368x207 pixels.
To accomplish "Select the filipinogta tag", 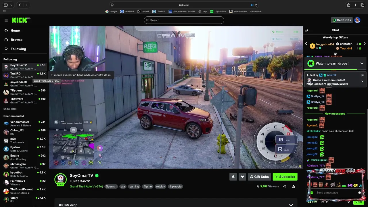I will pos(175,186).
